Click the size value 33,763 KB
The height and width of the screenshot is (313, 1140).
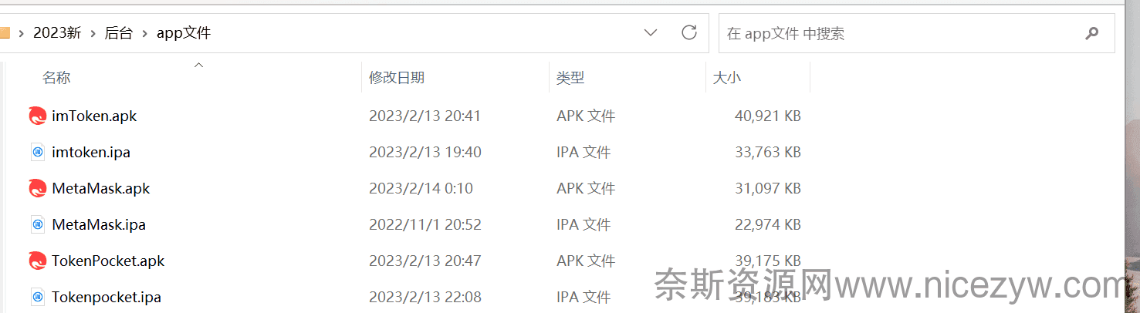point(768,153)
